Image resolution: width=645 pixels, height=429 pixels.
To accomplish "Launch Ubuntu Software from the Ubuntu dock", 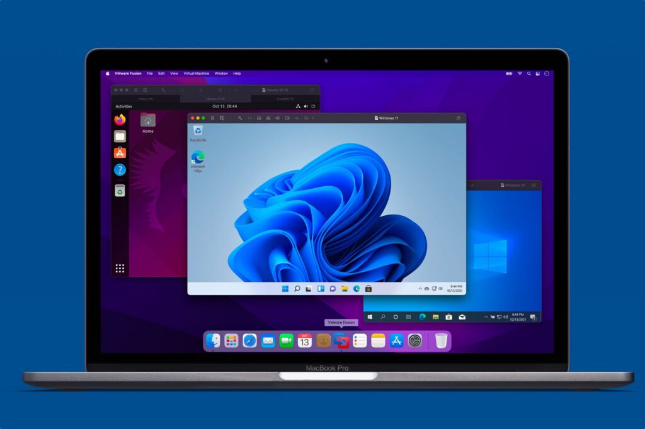I will pyautogui.click(x=120, y=153).
